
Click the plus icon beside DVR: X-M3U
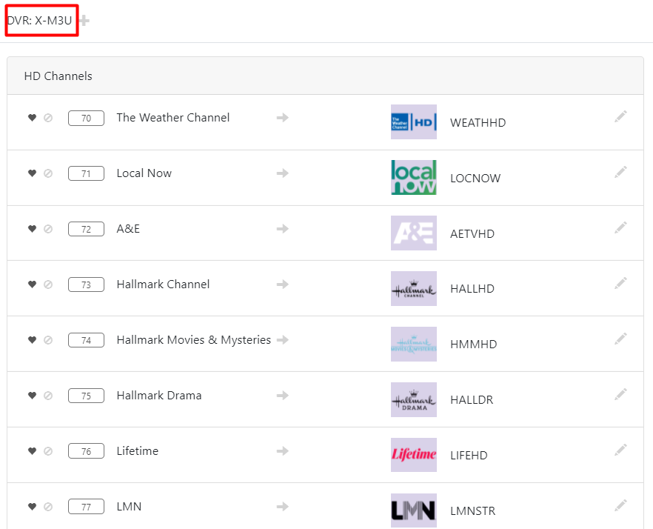(84, 21)
